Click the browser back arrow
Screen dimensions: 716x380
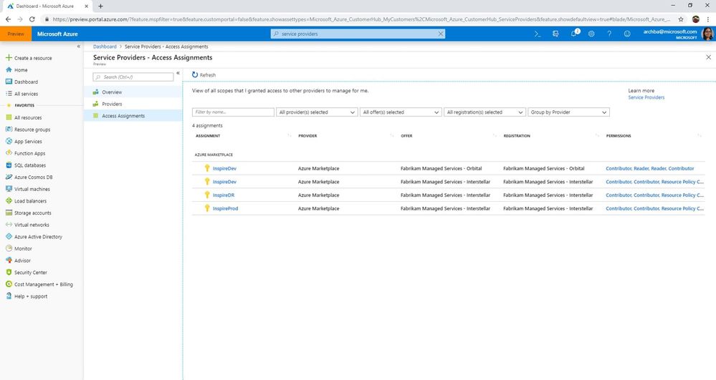pyautogui.click(x=8, y=19)
